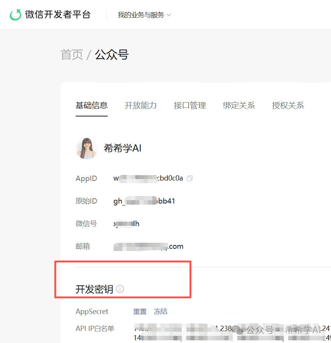The image size is (331, 343).
Task: Click the 微信开发者平台 title text
Action: point(58,15)
